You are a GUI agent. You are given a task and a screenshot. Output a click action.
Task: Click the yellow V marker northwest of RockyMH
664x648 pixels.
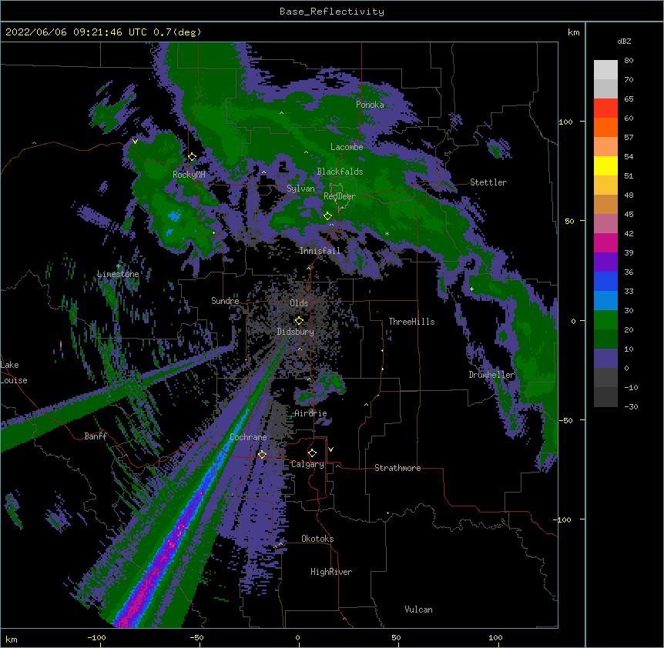coord(135,142)
